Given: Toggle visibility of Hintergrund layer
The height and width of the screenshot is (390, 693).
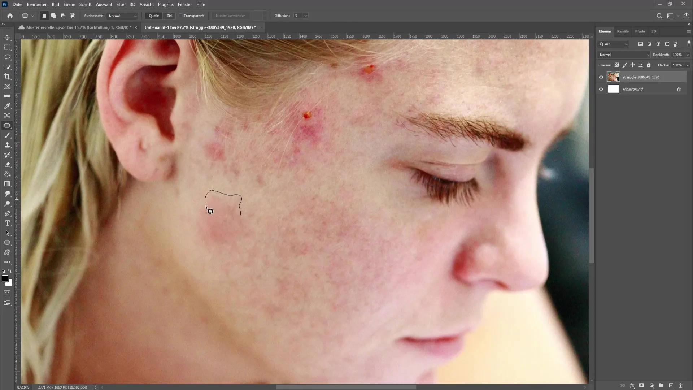Looking at the screenshot, I should (601, 89).
